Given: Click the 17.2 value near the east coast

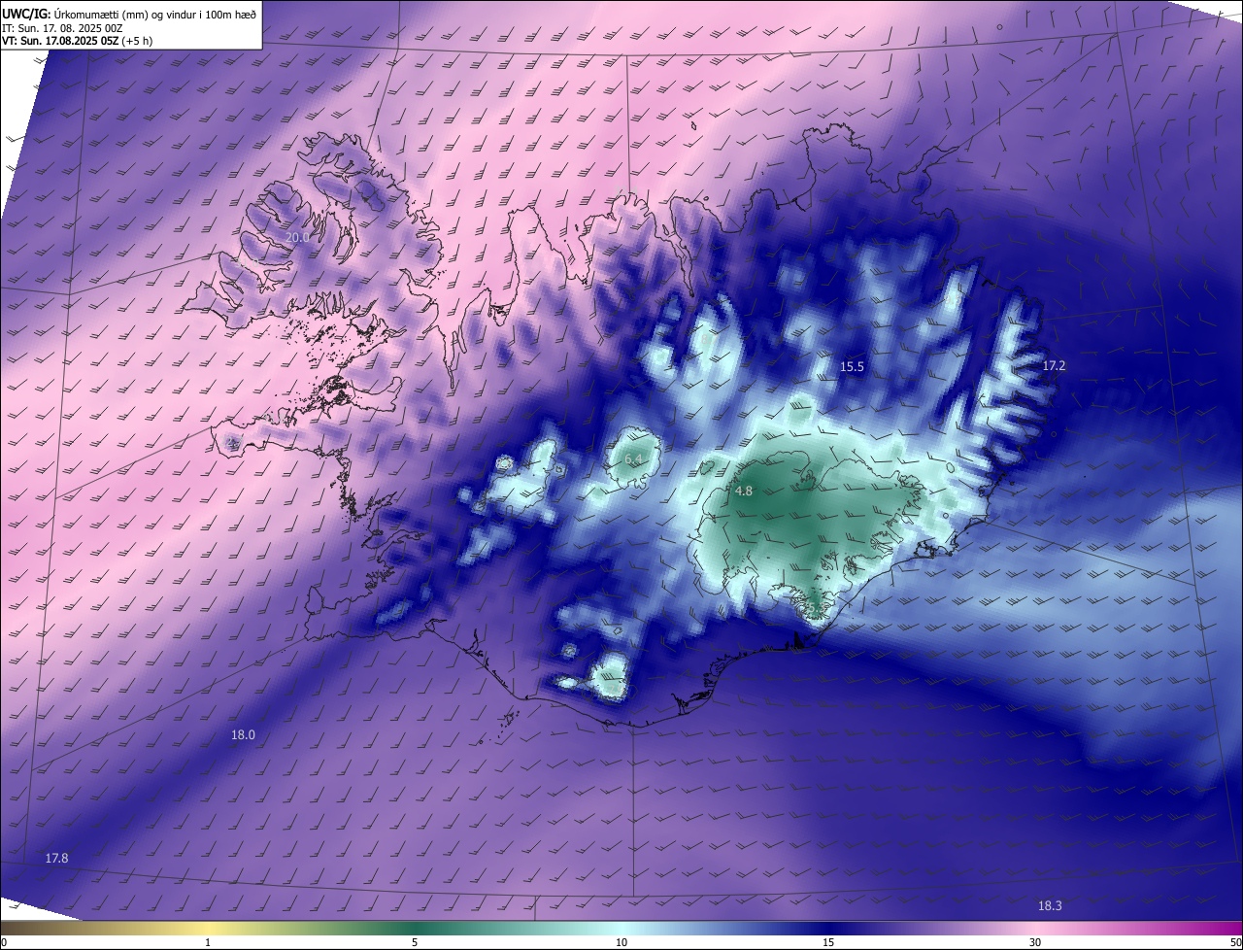Looking at the screenshot, I should point(1054,365).
